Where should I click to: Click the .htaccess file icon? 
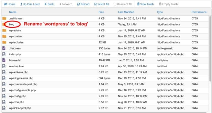(4, 48)
